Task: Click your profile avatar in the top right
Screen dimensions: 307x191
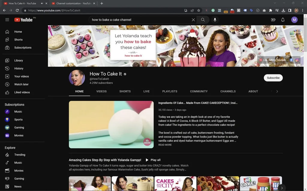Action: tap(294, 20)
